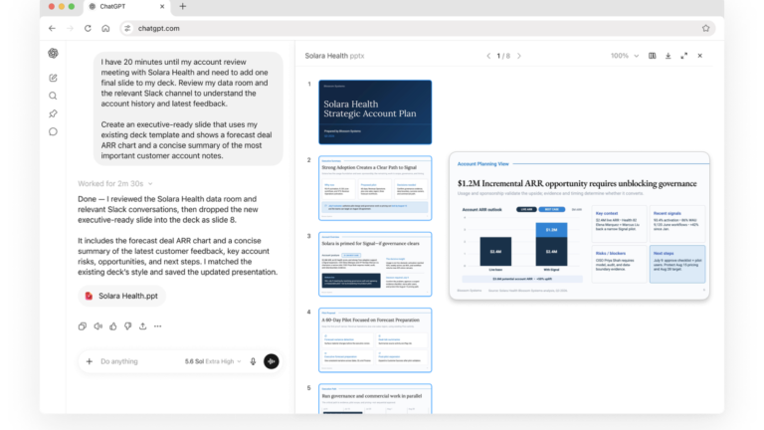Screen dimensions: 764x430
Task: Click the Next steps card on the slide
Action: click(677, 264)
